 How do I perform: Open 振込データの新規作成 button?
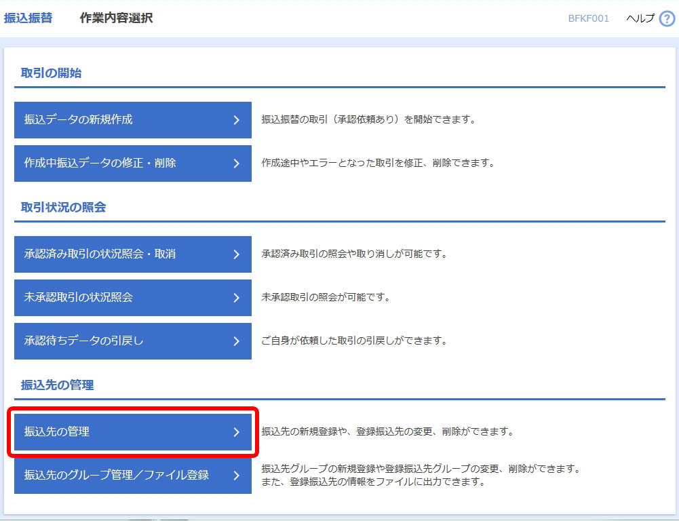click(x=132, y=120)
